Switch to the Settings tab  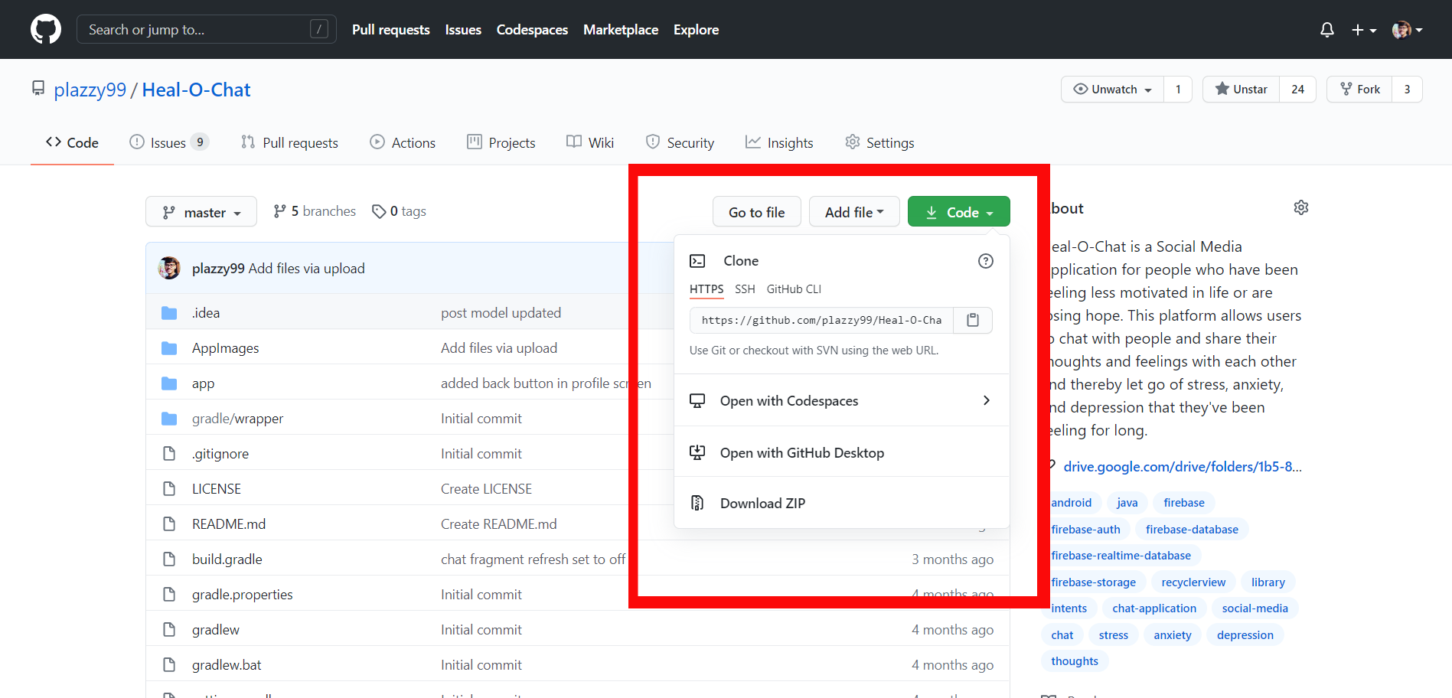pos(879,142)
